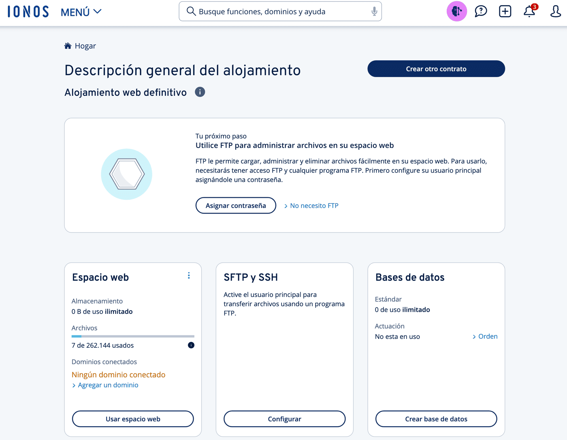Open the help chat bubble icon
The height and width of the screenshot is (440, 567).
[481, 11]
